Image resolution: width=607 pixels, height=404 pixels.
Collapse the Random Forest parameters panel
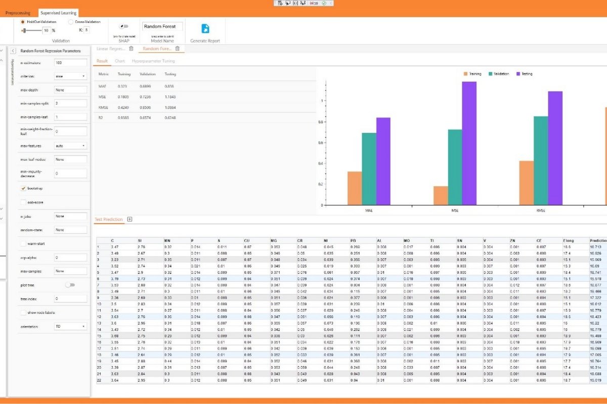13,50
